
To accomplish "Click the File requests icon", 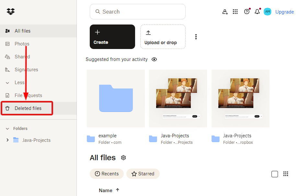I will tap(7, 95).
